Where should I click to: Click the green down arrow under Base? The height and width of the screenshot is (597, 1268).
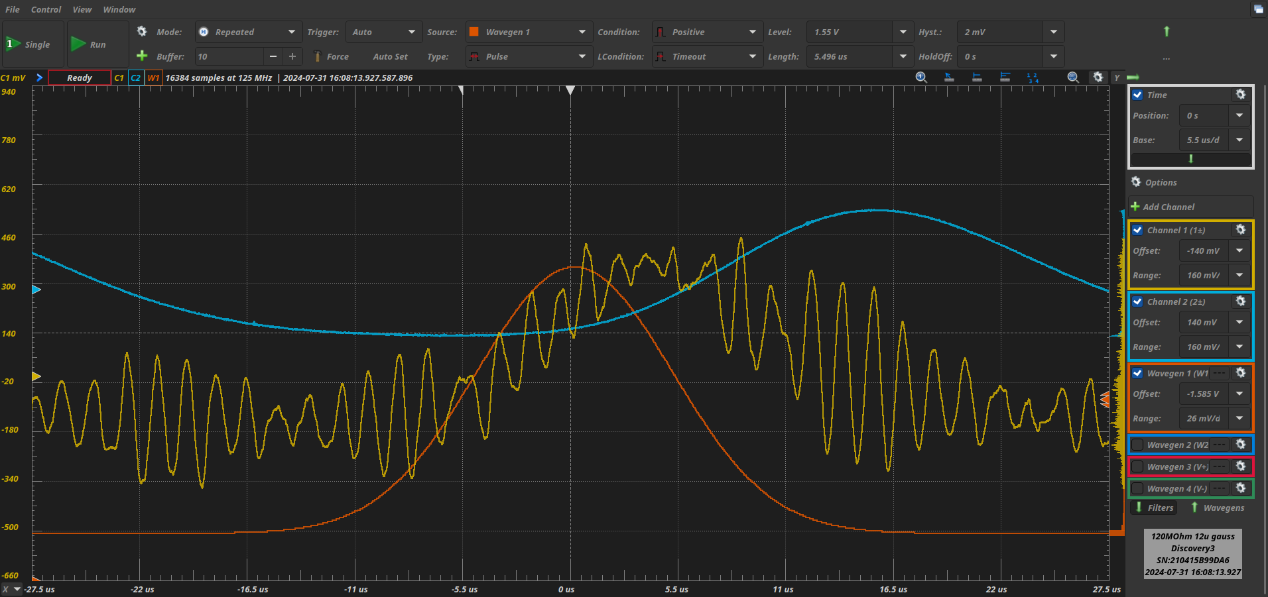[1191, 159]
